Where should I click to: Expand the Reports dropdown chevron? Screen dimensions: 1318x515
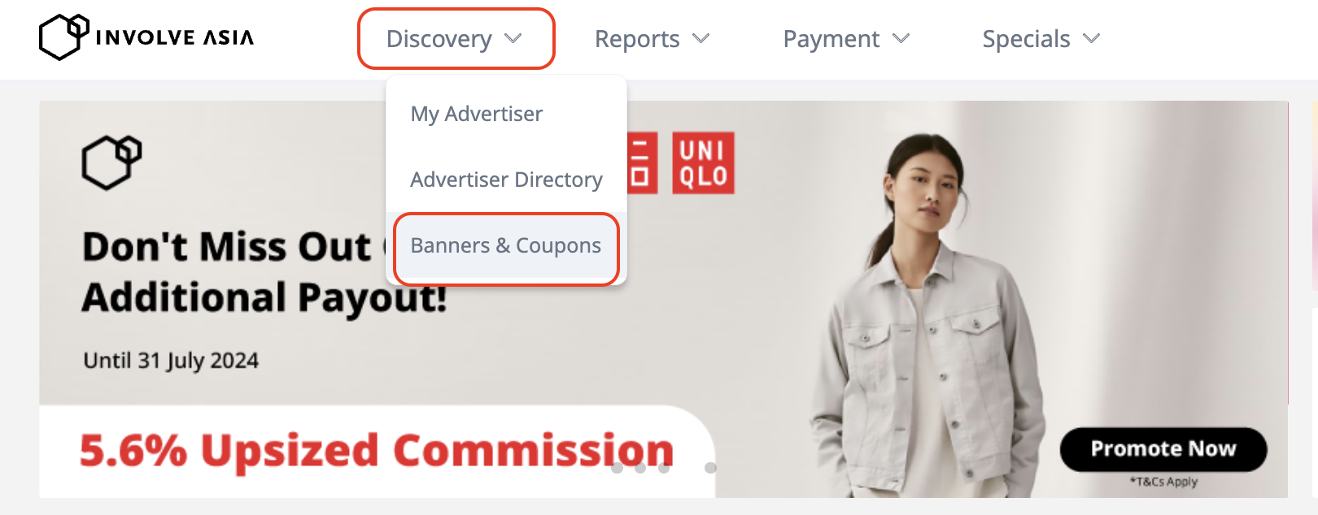coord(700,38)
